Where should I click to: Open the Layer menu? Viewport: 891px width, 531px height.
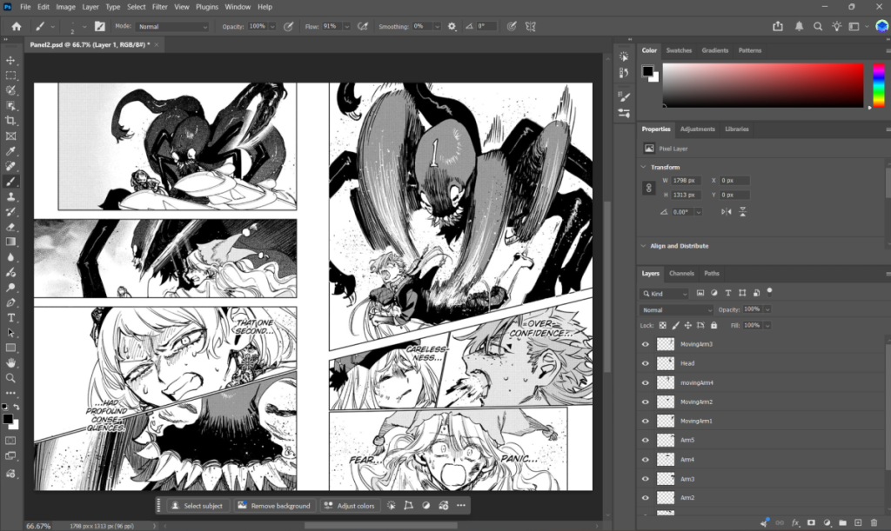[90, 7]
